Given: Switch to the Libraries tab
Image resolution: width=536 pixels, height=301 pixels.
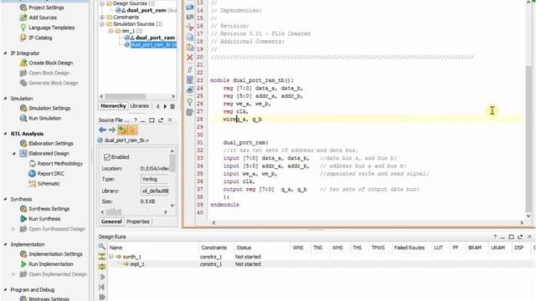Looking at the screenshot, I should tap(140, 106).
